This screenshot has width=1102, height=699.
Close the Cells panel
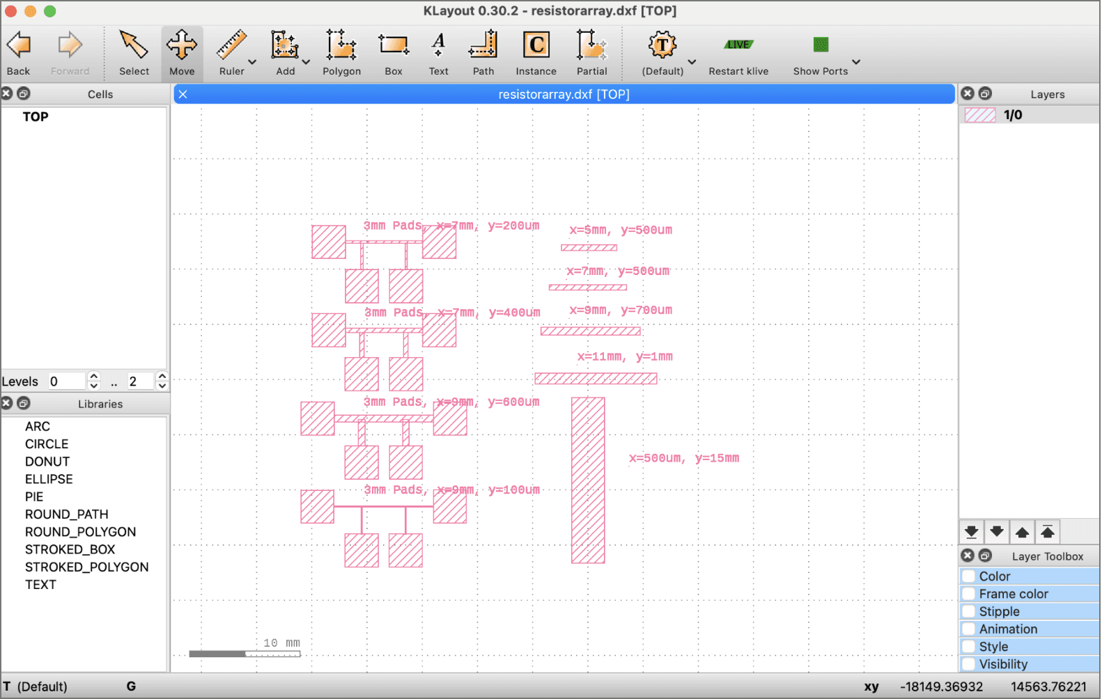[x=6, y=93]
